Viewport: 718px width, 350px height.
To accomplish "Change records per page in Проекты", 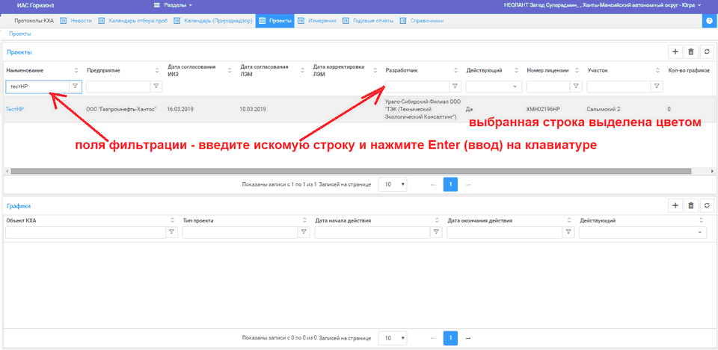I will point(393,184).
